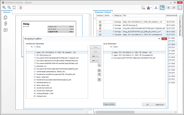This screenshot has width=184, height=115.
Task: Open the paperclip attachments sidebar icon
Action: (x=6, y=24)
